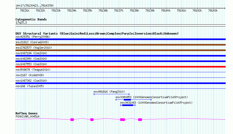This screenshot has height=134, width=233.
Task: Click the right arrowhead of the ruler
Action: pos(225,8)
